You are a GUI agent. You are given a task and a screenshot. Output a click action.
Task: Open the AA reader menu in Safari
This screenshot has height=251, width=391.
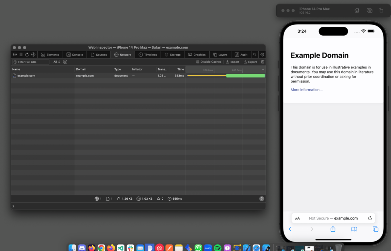[297, 218]
